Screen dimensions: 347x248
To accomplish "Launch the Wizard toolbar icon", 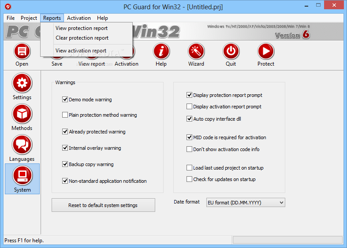I will pyautogui.click(x=196, y=51).
